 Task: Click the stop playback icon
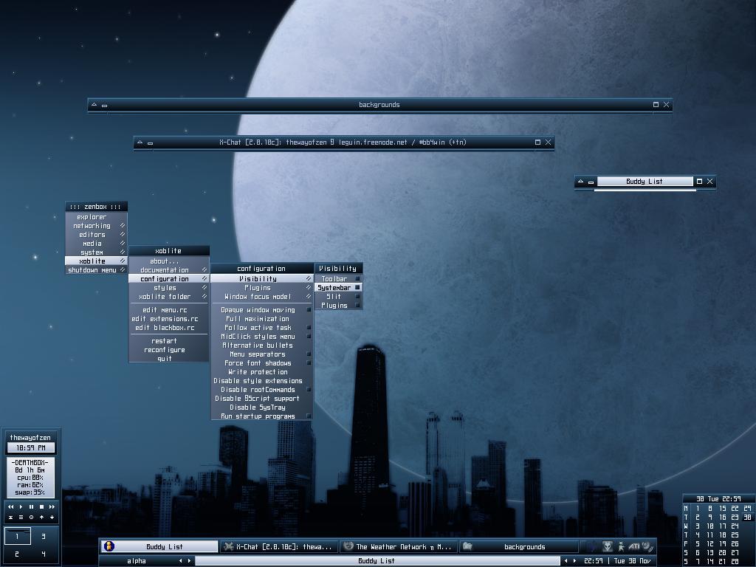[x=41, y=507]
